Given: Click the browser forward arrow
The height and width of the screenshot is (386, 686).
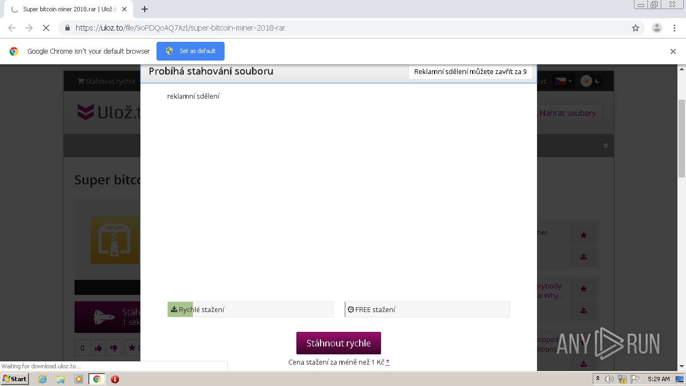Looking at the screenshot, I should point(29,28).
